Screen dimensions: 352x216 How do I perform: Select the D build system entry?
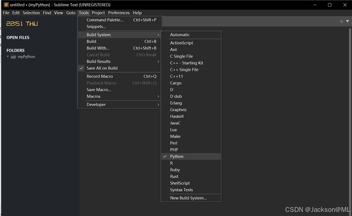pos(191,90)
